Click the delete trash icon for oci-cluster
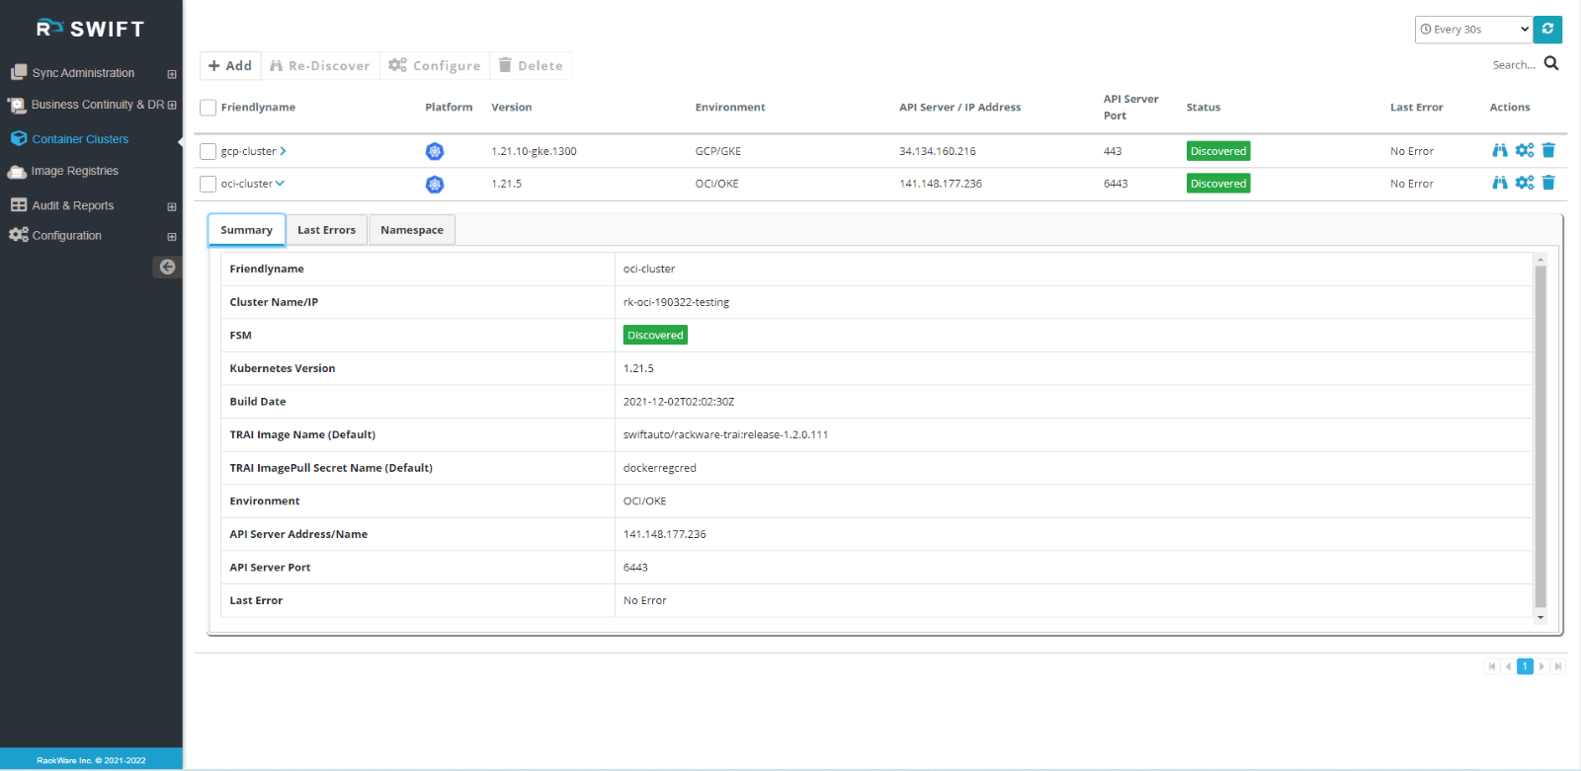The height and width of the screenshot is (771, 1581). pos(1548,183)
